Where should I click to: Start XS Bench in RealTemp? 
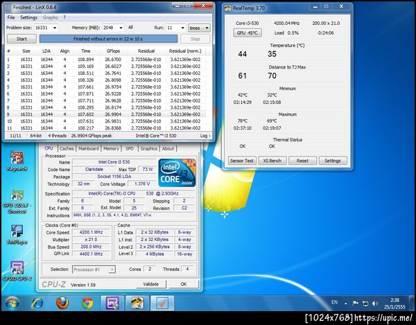(272, 161)
